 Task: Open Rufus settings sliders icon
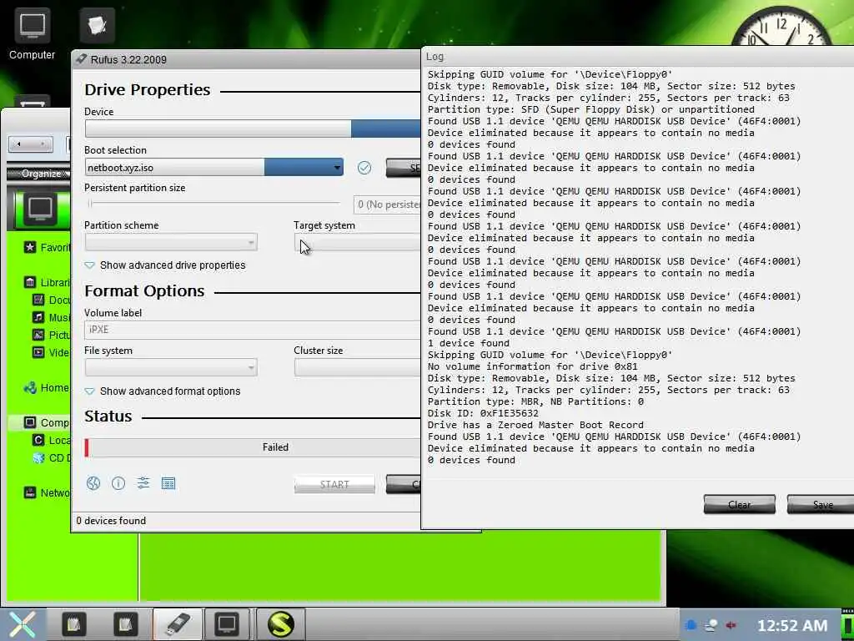pyautogui.click(x=143, y=483)
